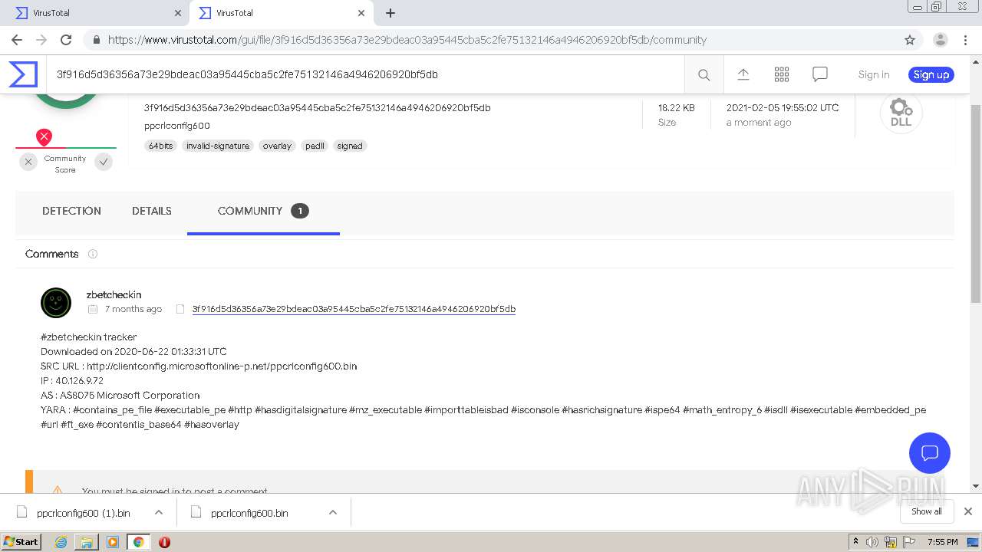Click the red stop taskbar icon
Image resolution: width=982 pixels, height=552 pixels.
click(x=164, y=542)
